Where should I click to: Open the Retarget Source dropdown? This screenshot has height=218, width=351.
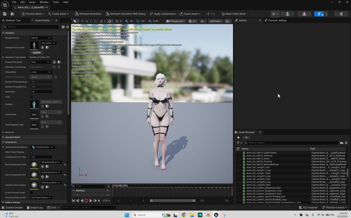point(41,38)
